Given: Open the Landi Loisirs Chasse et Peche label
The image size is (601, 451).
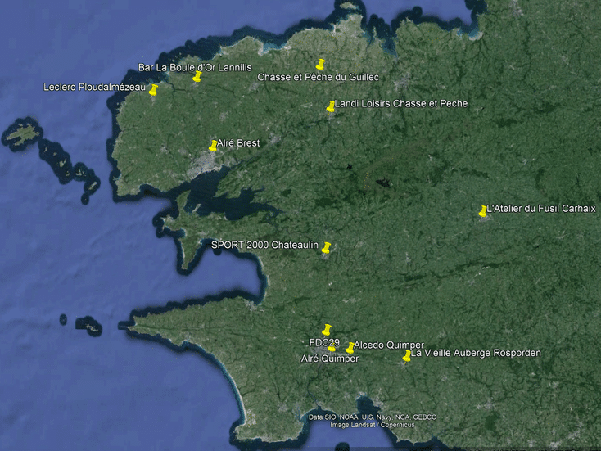Looking at the screenshot, I should (401, 104).
